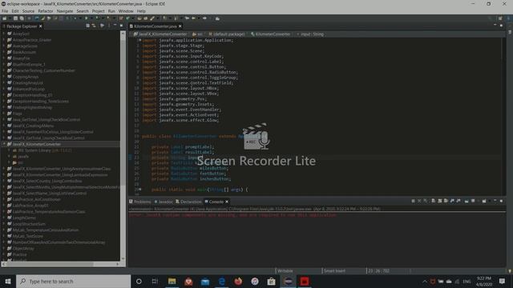Click Smart Insert in the status bar
Viewport: 513px width, 288px height.
click(334, 271)
